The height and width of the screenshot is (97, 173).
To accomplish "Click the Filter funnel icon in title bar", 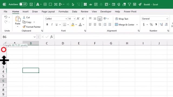I will (x=129, y=4).
